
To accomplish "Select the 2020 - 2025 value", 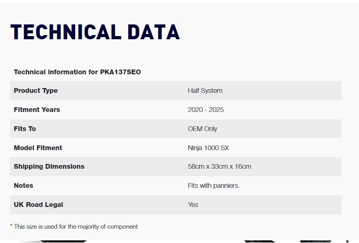I will point(206,110).
